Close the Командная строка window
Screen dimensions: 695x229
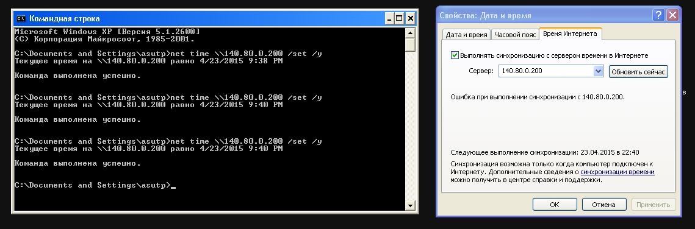click(410, 18)
